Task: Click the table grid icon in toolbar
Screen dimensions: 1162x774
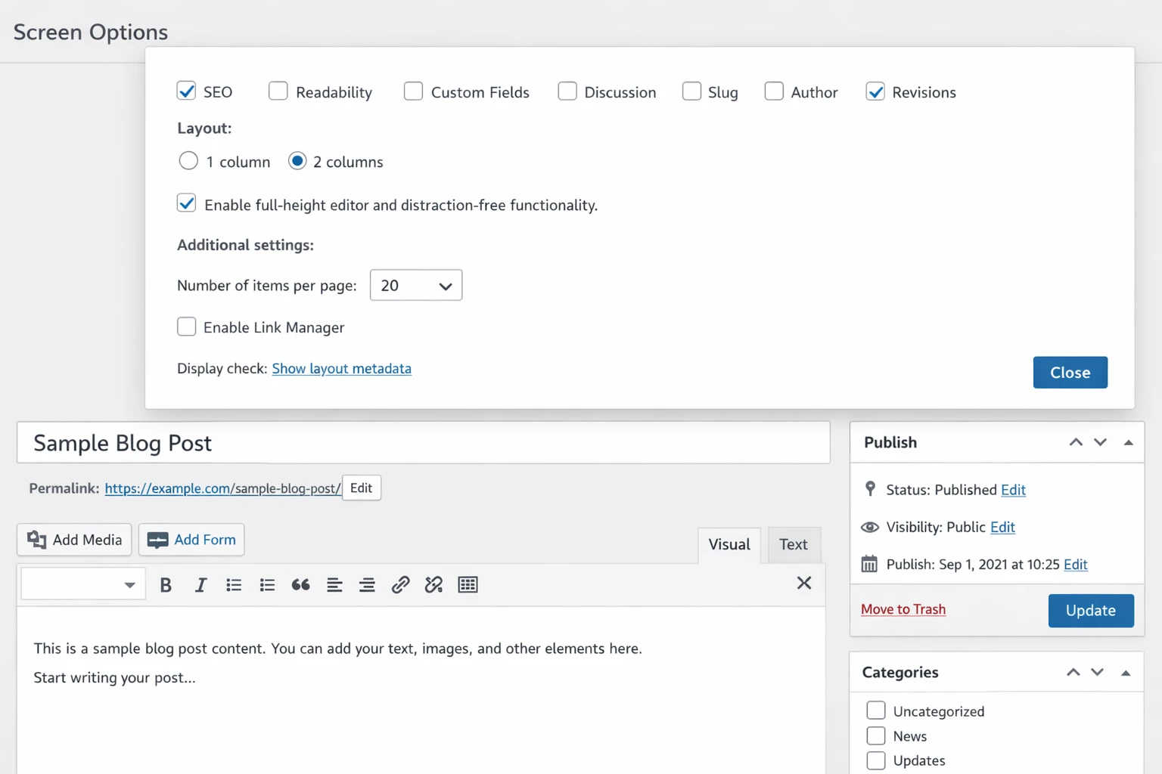Action: (x=468, y=585)
